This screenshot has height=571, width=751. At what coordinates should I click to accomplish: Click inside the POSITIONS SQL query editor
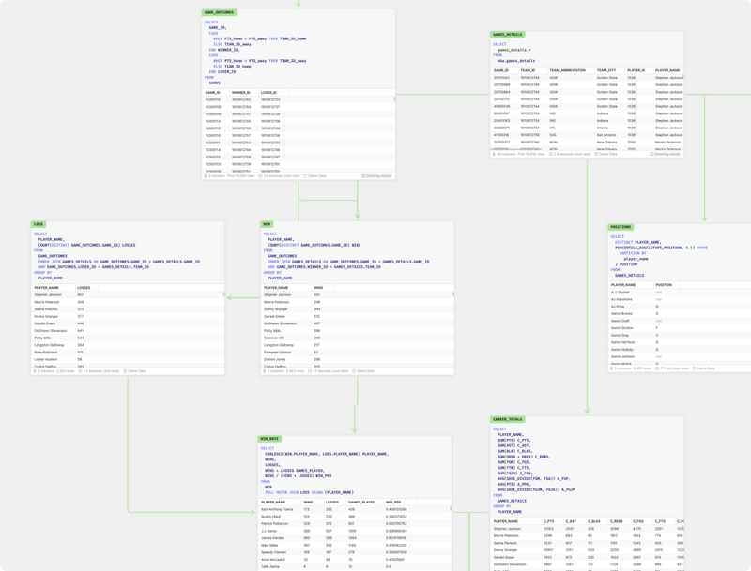click(x=676, y=253)
